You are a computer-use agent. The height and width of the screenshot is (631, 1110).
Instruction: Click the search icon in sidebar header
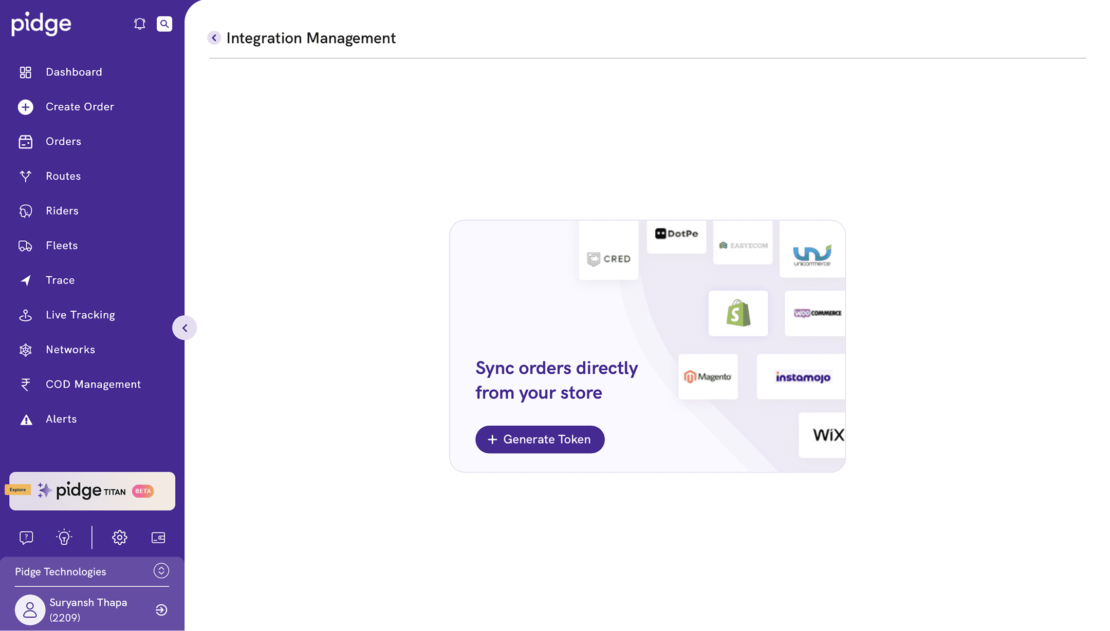164,24
